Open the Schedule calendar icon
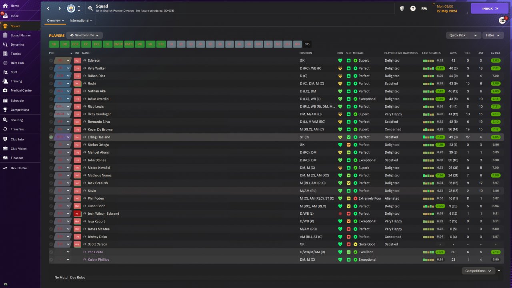The image size is (512, 288). [x=5, y=100]
